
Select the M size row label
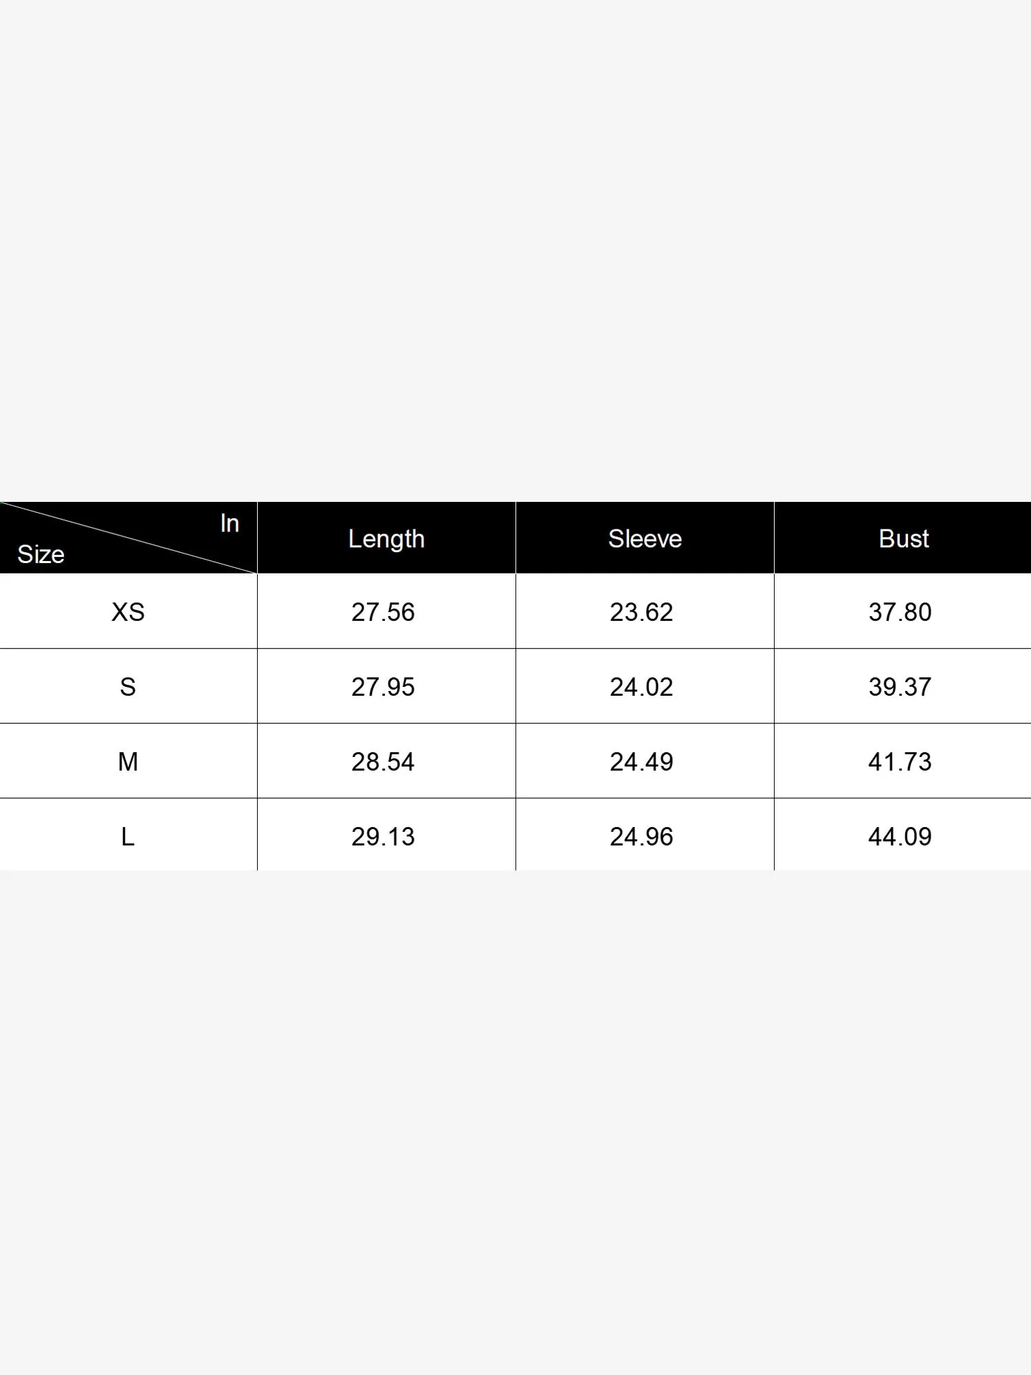pyautogui.click(x=128, y=762)
